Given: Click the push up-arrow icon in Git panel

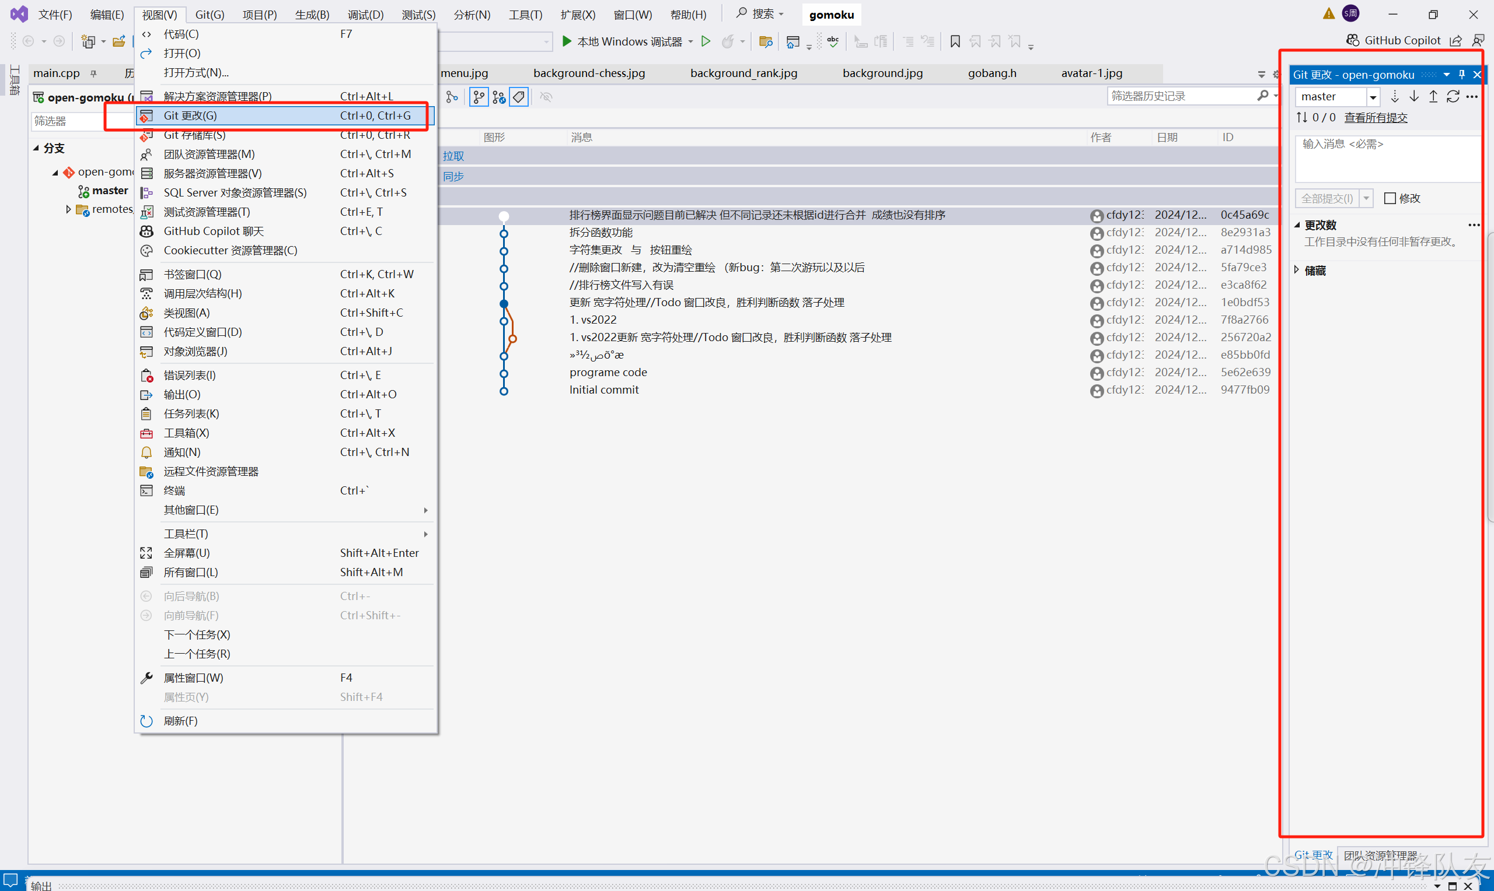Looking at the screenshot, I should tap(1433, 96).
